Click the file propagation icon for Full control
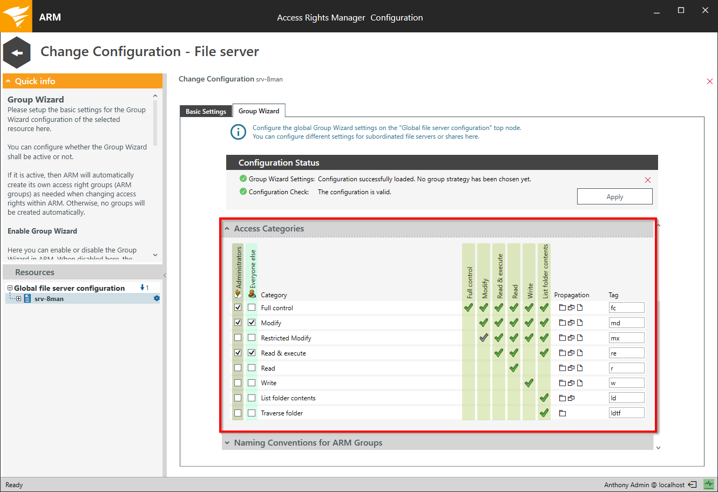The height and width of the screenshot is (492, 718). [x=580, y=307]
